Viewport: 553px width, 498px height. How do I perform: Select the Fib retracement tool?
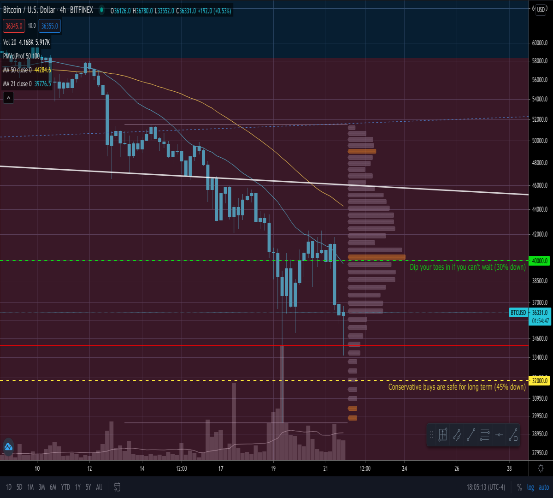pyautogui.click(x=485, y=434)
